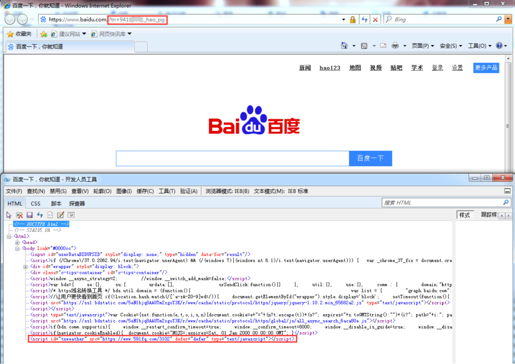Click the printer icon
This screenshot has height=364, width=515.
click(395, 46)
